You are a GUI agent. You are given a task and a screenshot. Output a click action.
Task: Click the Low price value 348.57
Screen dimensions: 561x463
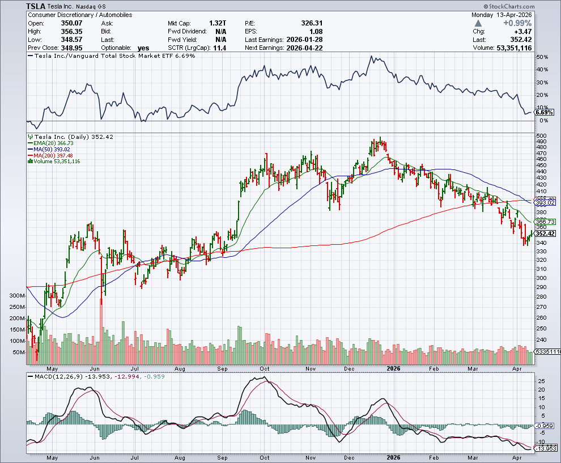(71, 39)
